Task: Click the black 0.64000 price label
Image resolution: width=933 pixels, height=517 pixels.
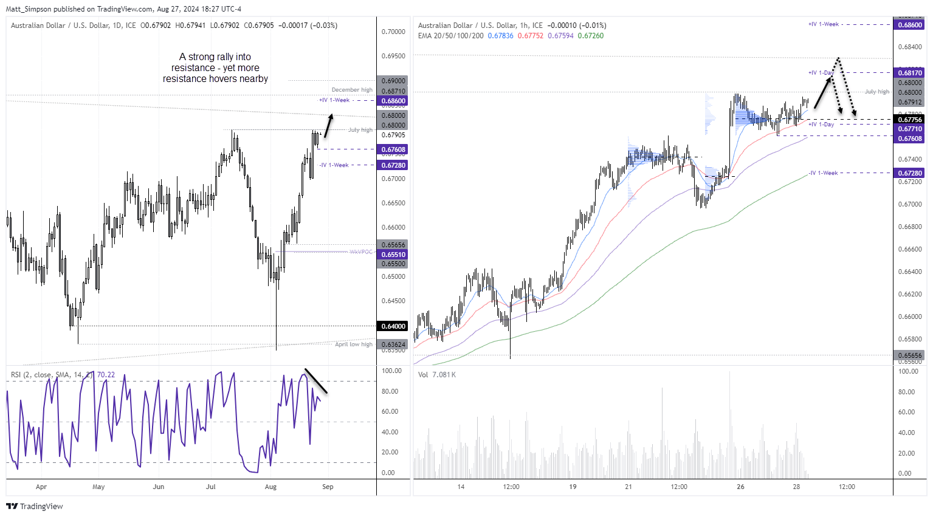Action: [393, 326]
